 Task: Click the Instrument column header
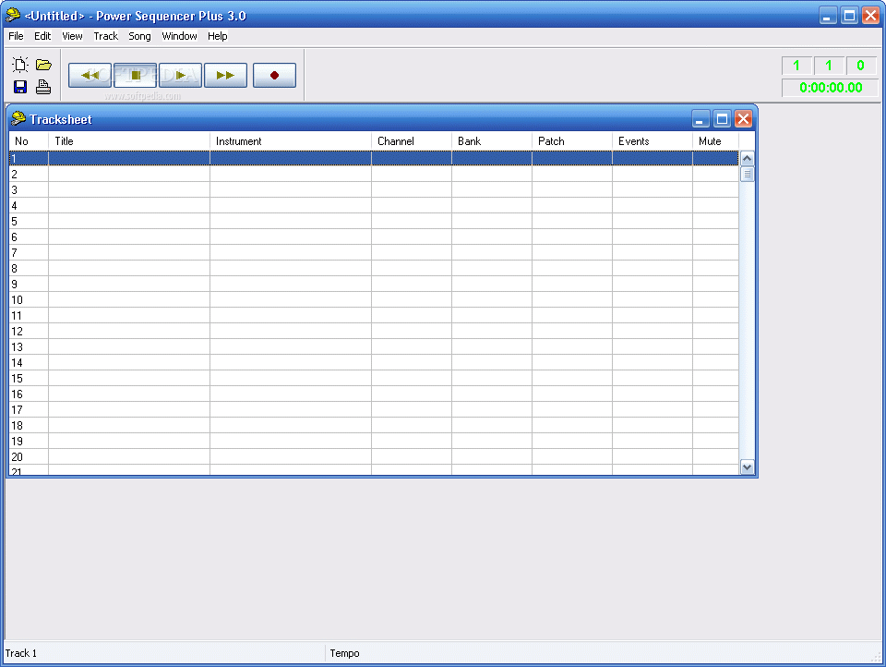point(291,141)
